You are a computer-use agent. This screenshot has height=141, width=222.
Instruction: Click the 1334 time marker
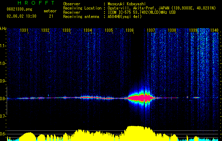click(88, 30)
